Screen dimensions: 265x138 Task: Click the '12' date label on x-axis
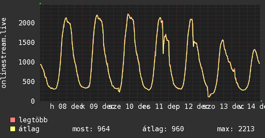189,107
